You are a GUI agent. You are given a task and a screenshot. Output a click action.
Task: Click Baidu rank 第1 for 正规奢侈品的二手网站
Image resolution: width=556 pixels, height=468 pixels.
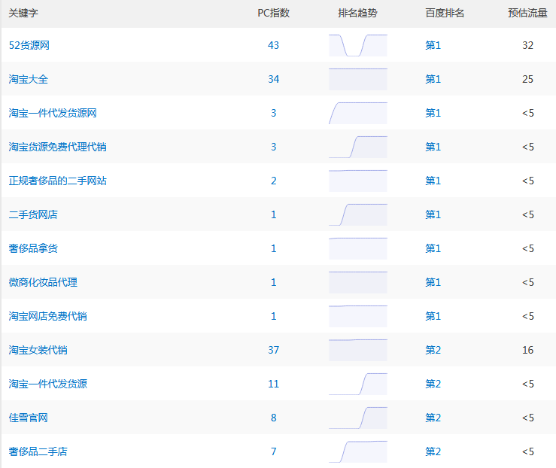point(433,181)
